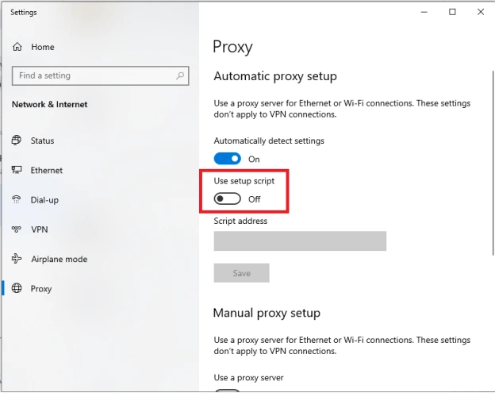Enable the Use setup script toggle
The image size is (495, 393).
(x=228, y=199)
